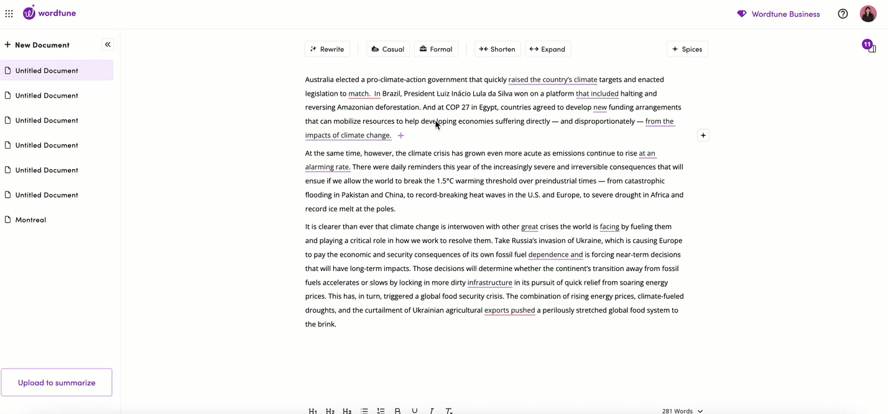
Task: Open the help question mark icon
Action: coord(843,14)
